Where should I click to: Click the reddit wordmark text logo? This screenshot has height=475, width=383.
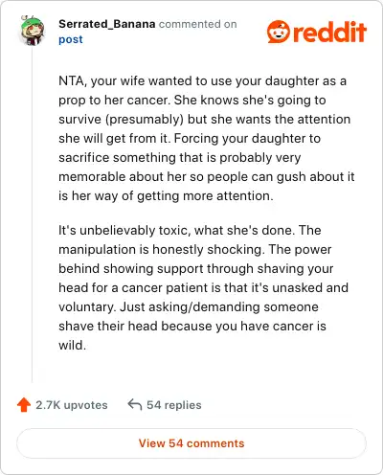coord(329,32)
